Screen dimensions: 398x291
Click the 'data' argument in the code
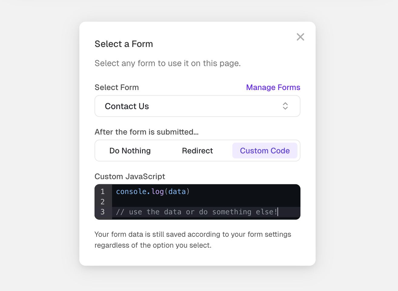[x=177, y=192]
